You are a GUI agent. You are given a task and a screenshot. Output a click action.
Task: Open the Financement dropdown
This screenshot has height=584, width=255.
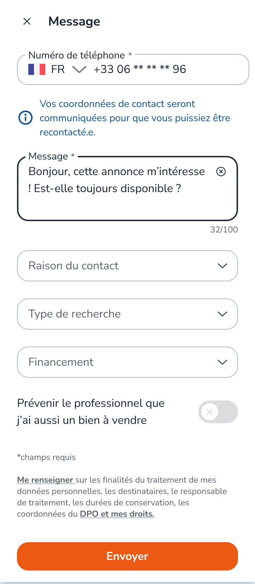[120, 362]
